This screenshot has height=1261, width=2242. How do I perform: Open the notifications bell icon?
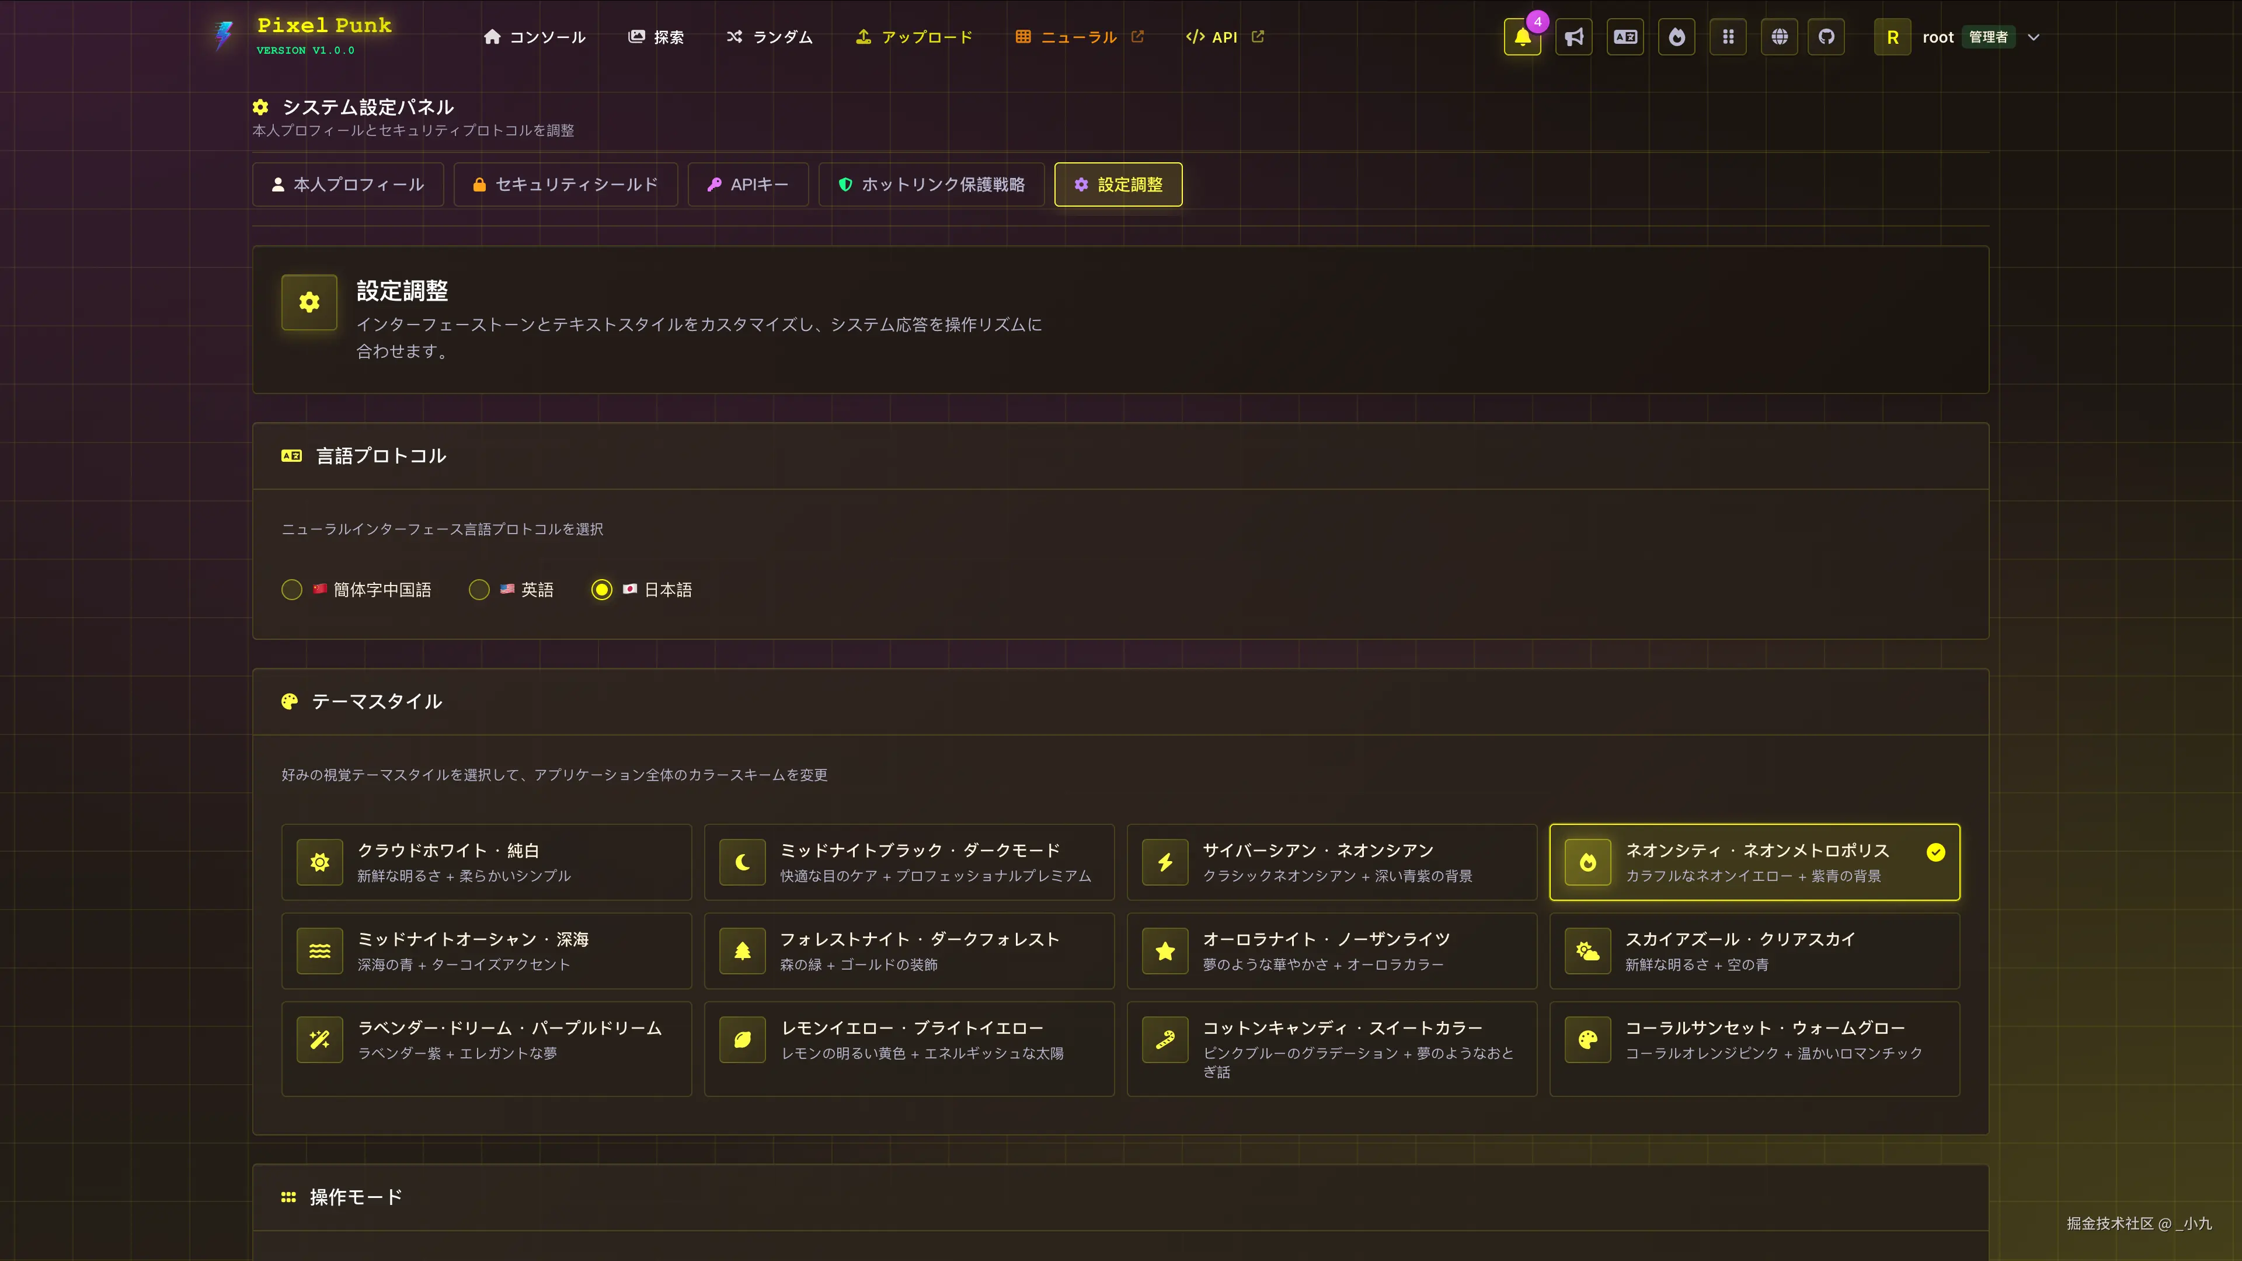click(1522, 37)
